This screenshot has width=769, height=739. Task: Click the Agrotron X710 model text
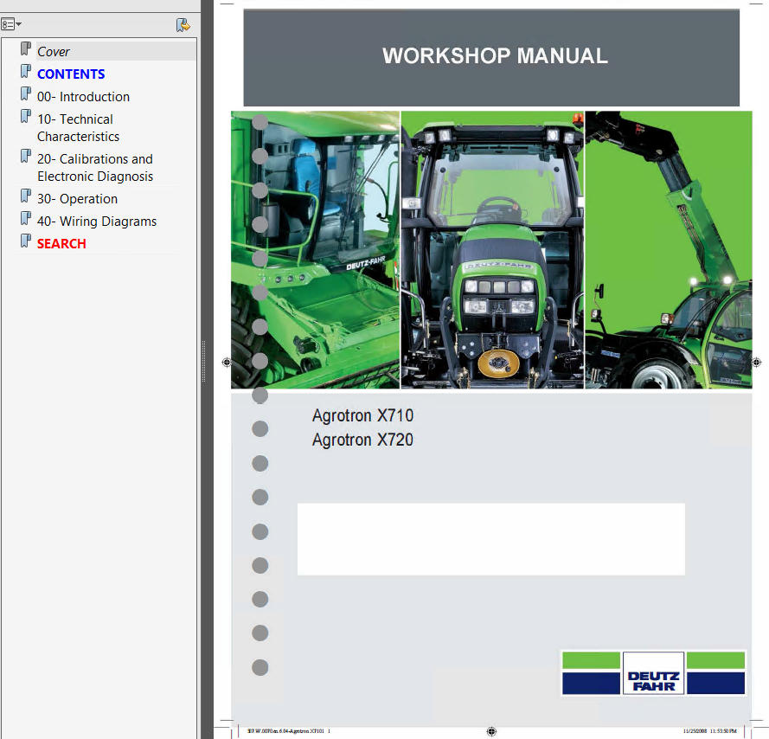(363, 415)
